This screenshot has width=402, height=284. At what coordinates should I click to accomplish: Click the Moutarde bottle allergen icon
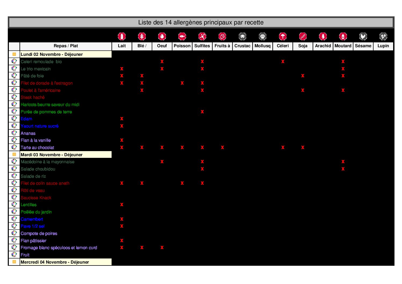(343, 36)
